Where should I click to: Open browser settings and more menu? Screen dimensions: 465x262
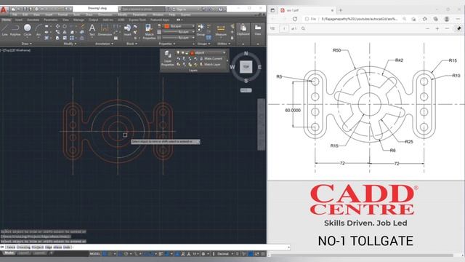(458, 19)
